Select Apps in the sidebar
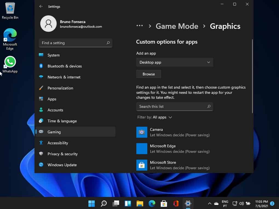Viewport: 279px width, 209px height. click(x=76, y=99)
